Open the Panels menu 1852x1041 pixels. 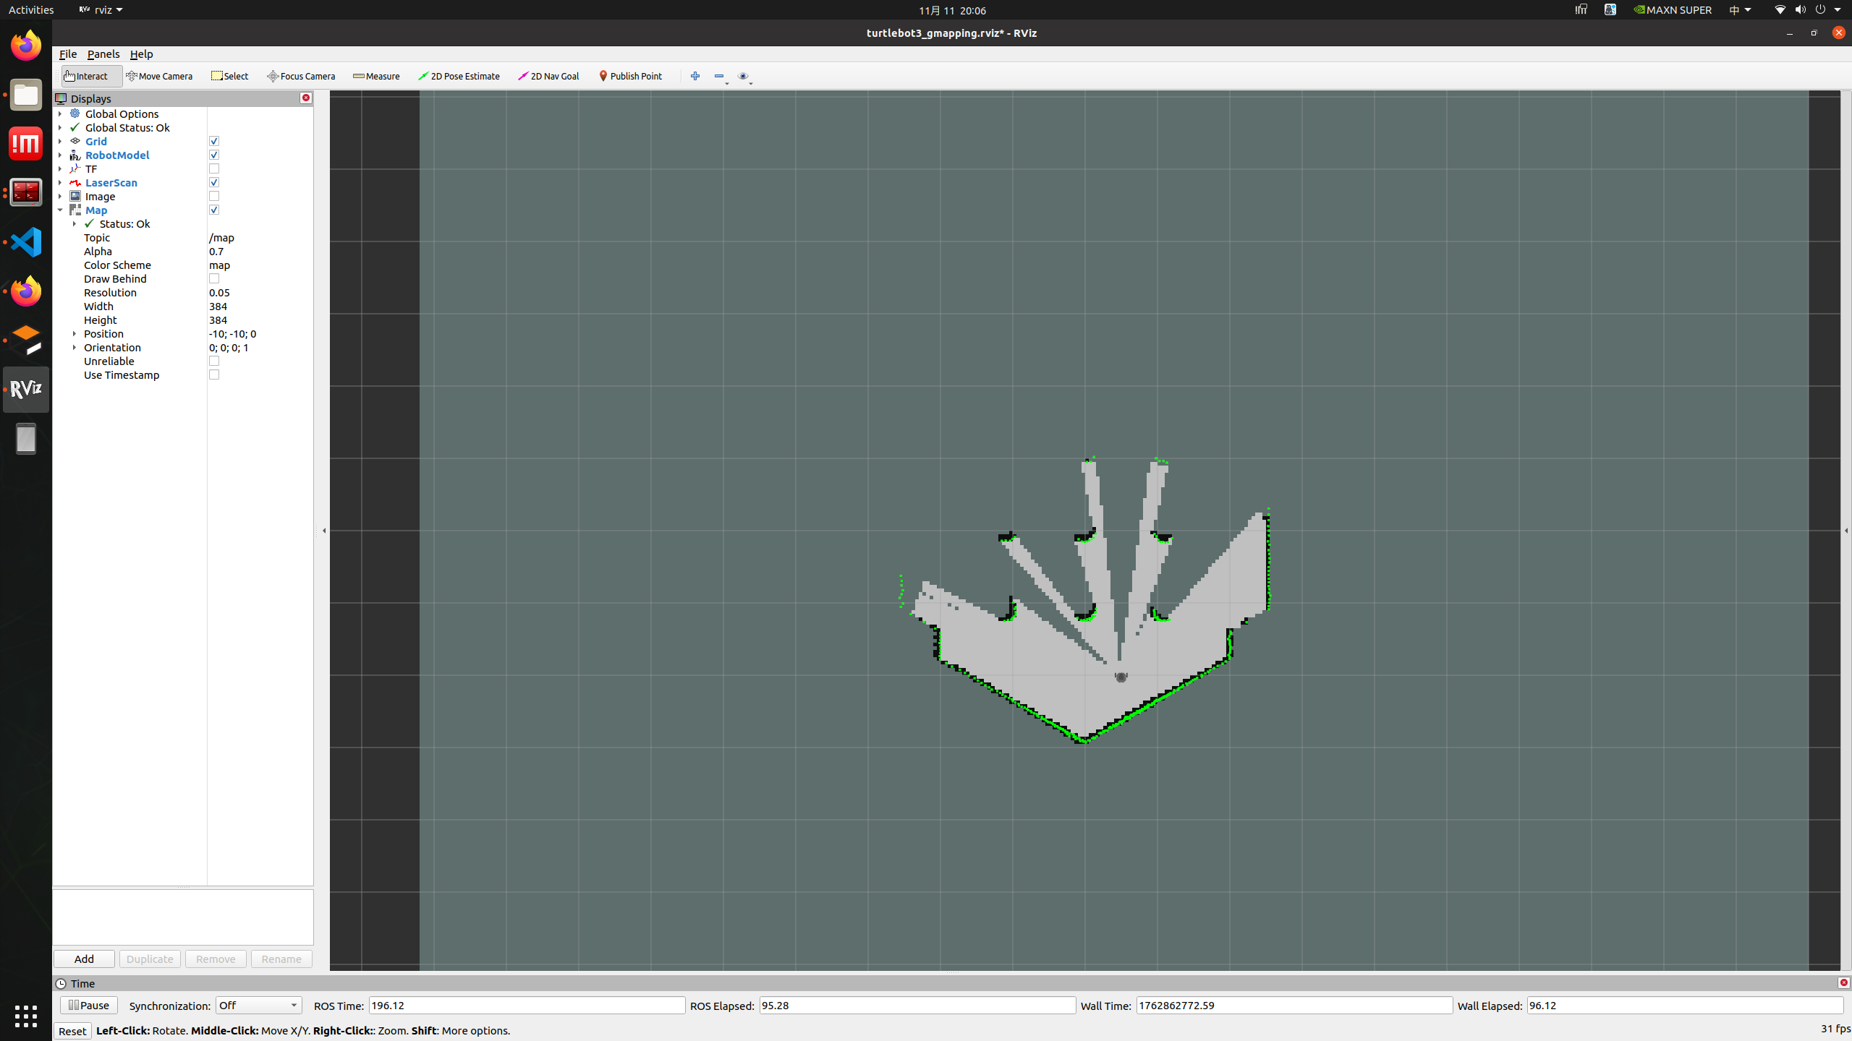pyautogui.click(x=103, y=54)
